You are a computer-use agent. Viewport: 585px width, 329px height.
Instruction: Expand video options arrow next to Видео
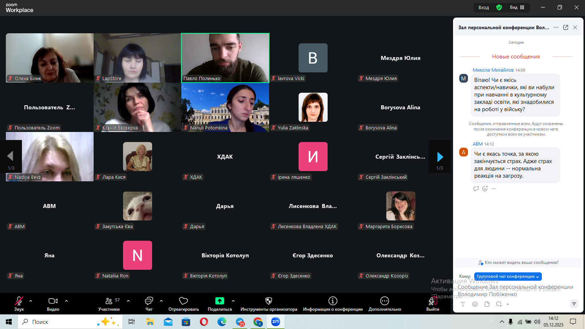coord(67,301)
